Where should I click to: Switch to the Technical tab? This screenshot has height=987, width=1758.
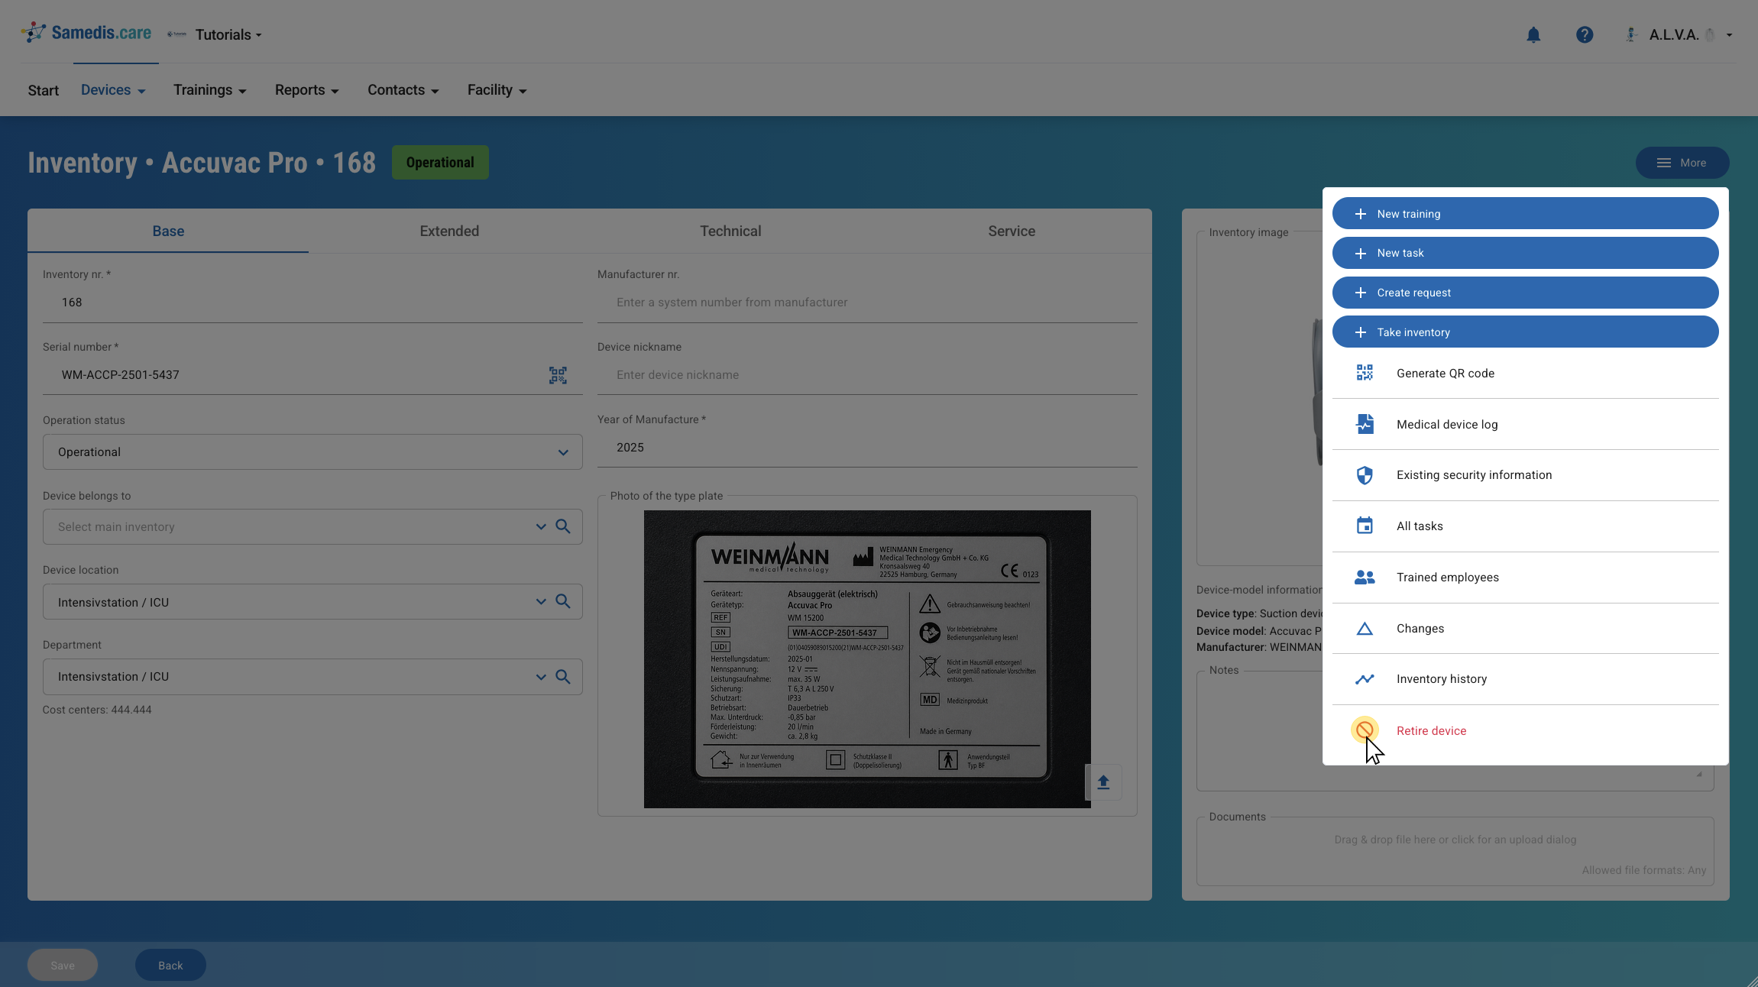coord(730,231)
